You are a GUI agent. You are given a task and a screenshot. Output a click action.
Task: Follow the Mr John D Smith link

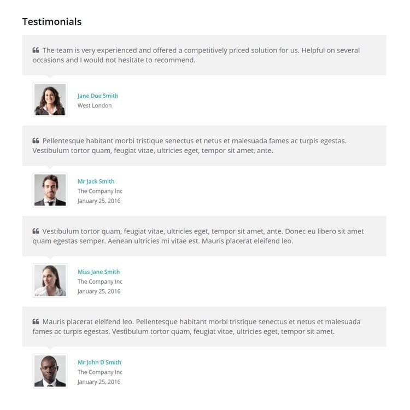pos(99,362)
